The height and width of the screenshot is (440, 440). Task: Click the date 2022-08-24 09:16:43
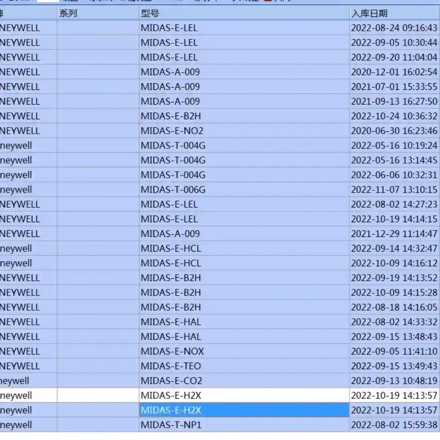point(394,28)
